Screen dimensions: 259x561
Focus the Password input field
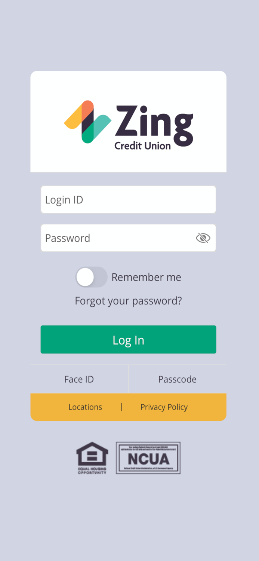pyautogui.click(x=112, y=237)
